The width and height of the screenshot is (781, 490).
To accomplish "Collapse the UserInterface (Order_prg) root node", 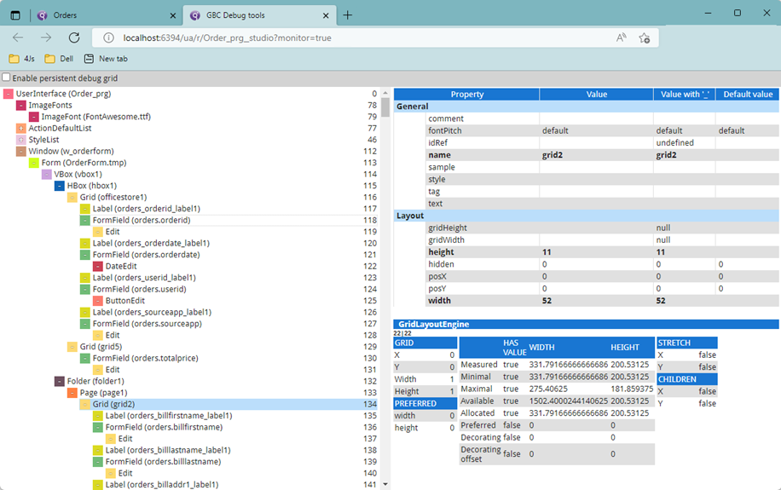I will tap(8, 94).
